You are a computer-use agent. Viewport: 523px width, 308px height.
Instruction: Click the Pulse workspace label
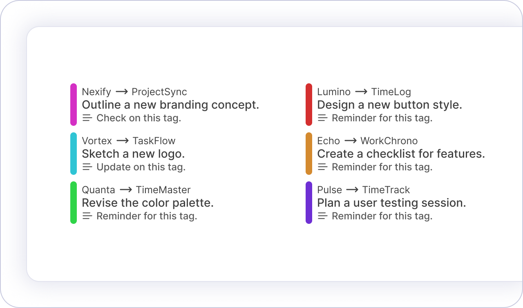coord(329,190)
